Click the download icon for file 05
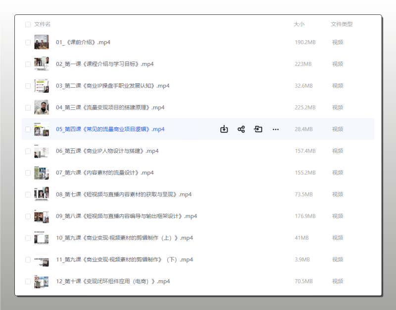 pos(224,129)
